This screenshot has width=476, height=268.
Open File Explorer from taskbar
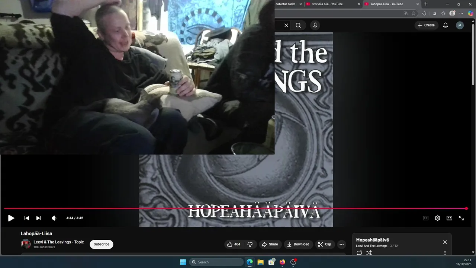(261, 262)
